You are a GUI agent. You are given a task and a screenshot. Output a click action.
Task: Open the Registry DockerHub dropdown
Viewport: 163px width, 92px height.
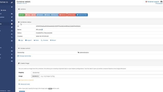click(x=97, y=73)
